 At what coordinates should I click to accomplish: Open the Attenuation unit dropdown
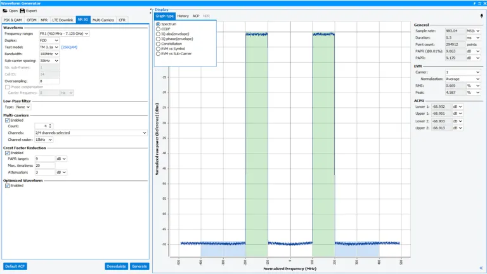61,173
